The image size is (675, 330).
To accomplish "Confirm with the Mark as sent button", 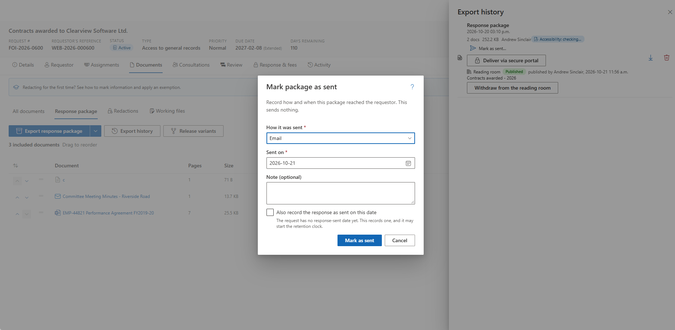I will [x=359, y=240].
